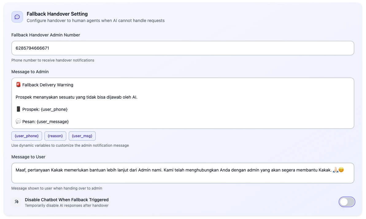Image resolution: width=366 pixels, height=219 pixels.
Task: Click the Fallback Handover Admin Number input
Action: [183, 48]
